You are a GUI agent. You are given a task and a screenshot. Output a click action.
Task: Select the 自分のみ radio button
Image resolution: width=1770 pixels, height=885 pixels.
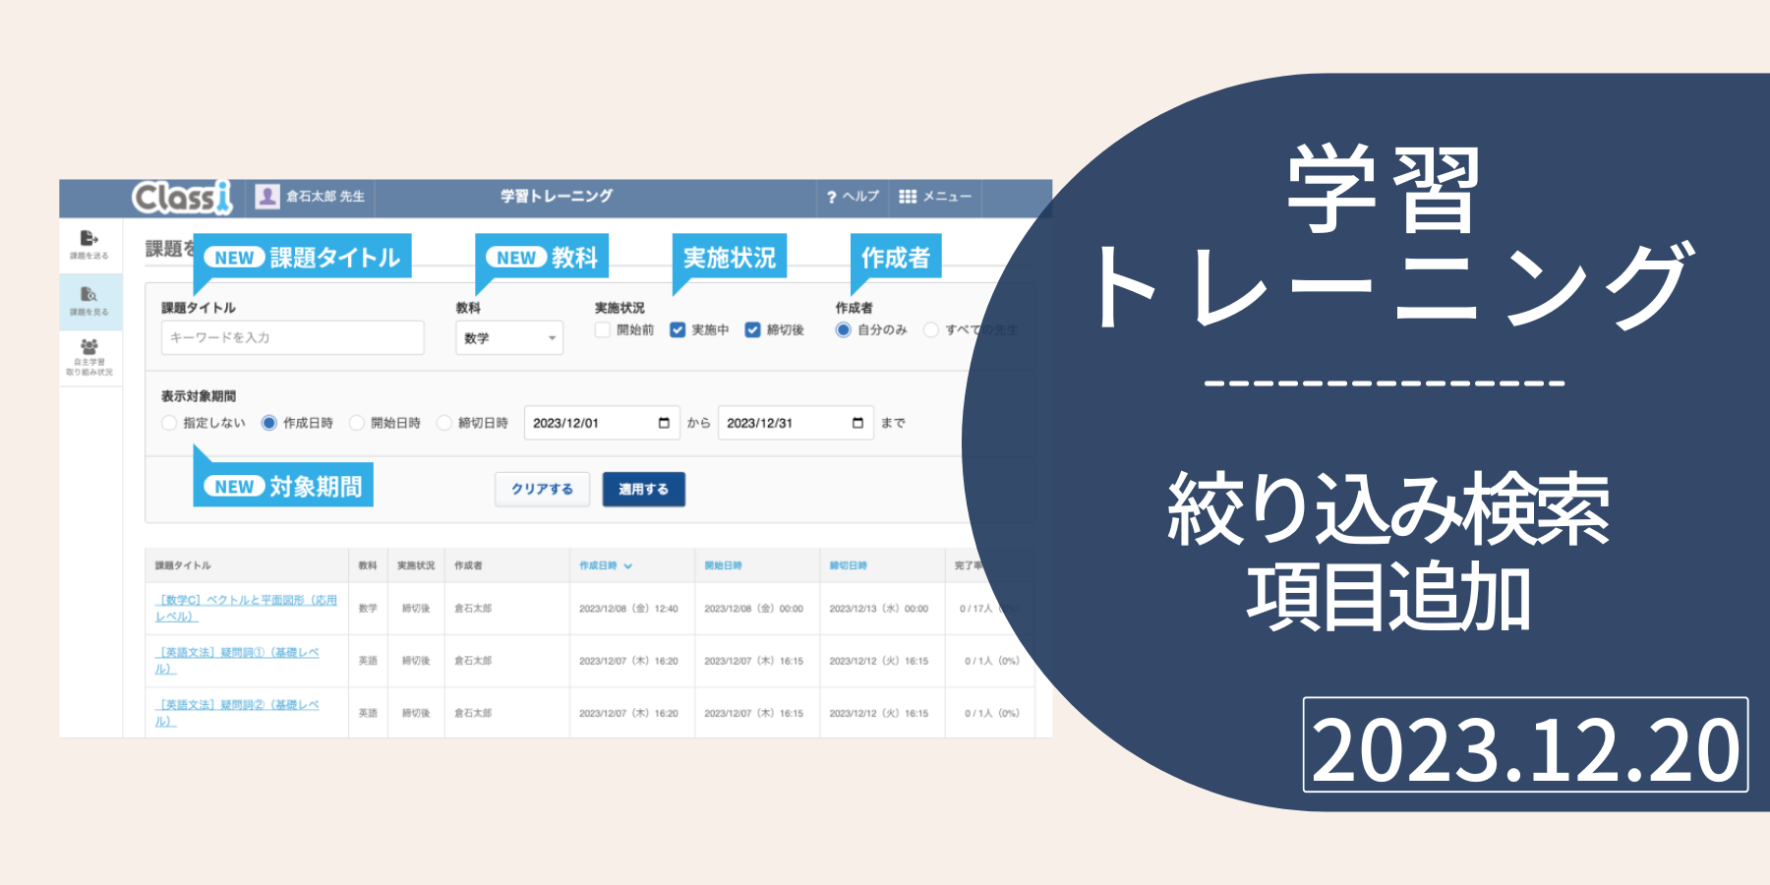click(843, 329)
